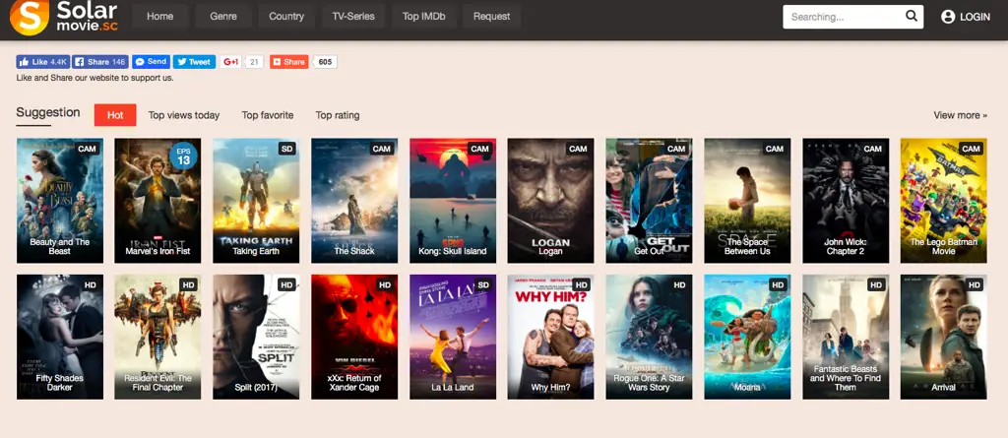Image resolution: width=1008 pixels, height=438 pixels.
Task: Switch to Top views today tab
Action: click(x=184, y=115)
